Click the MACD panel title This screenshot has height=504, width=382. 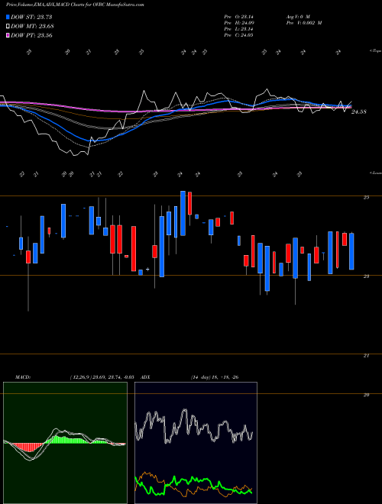[22, 377]
